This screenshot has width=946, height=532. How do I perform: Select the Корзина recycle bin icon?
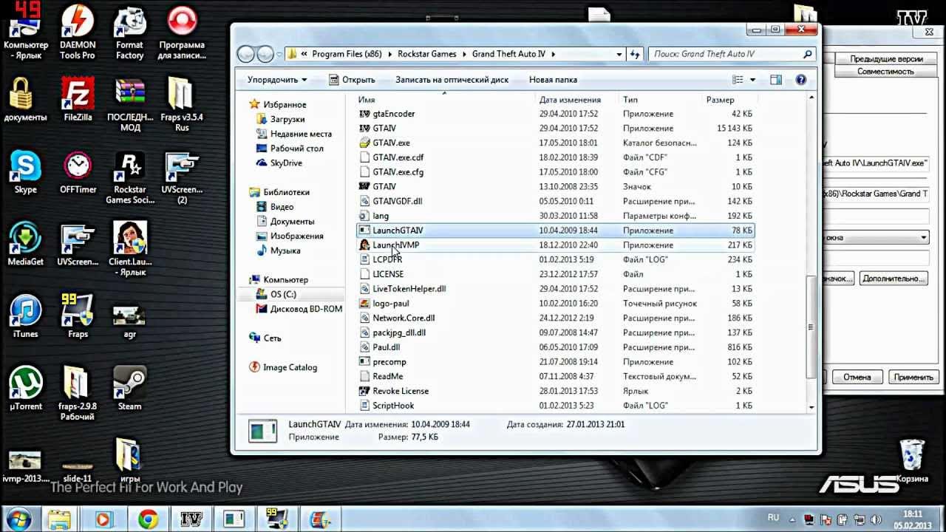pyautogui.click(x=913, y=461)
